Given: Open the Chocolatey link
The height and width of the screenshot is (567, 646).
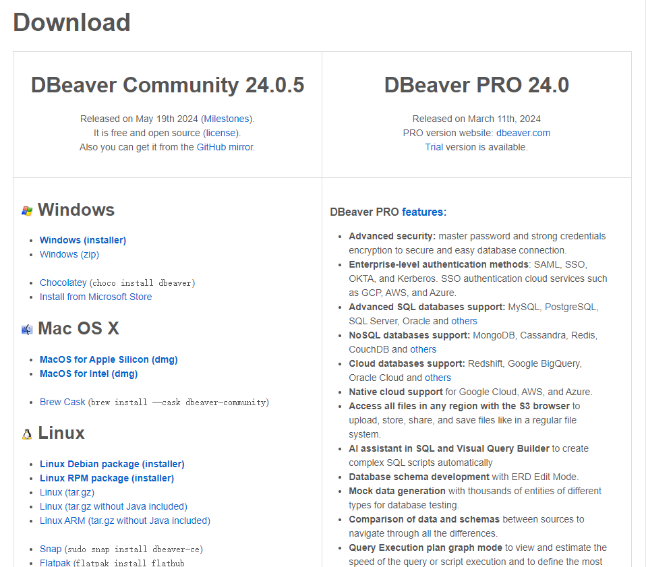Looking at the screenshot, I should tap(63, 283).
